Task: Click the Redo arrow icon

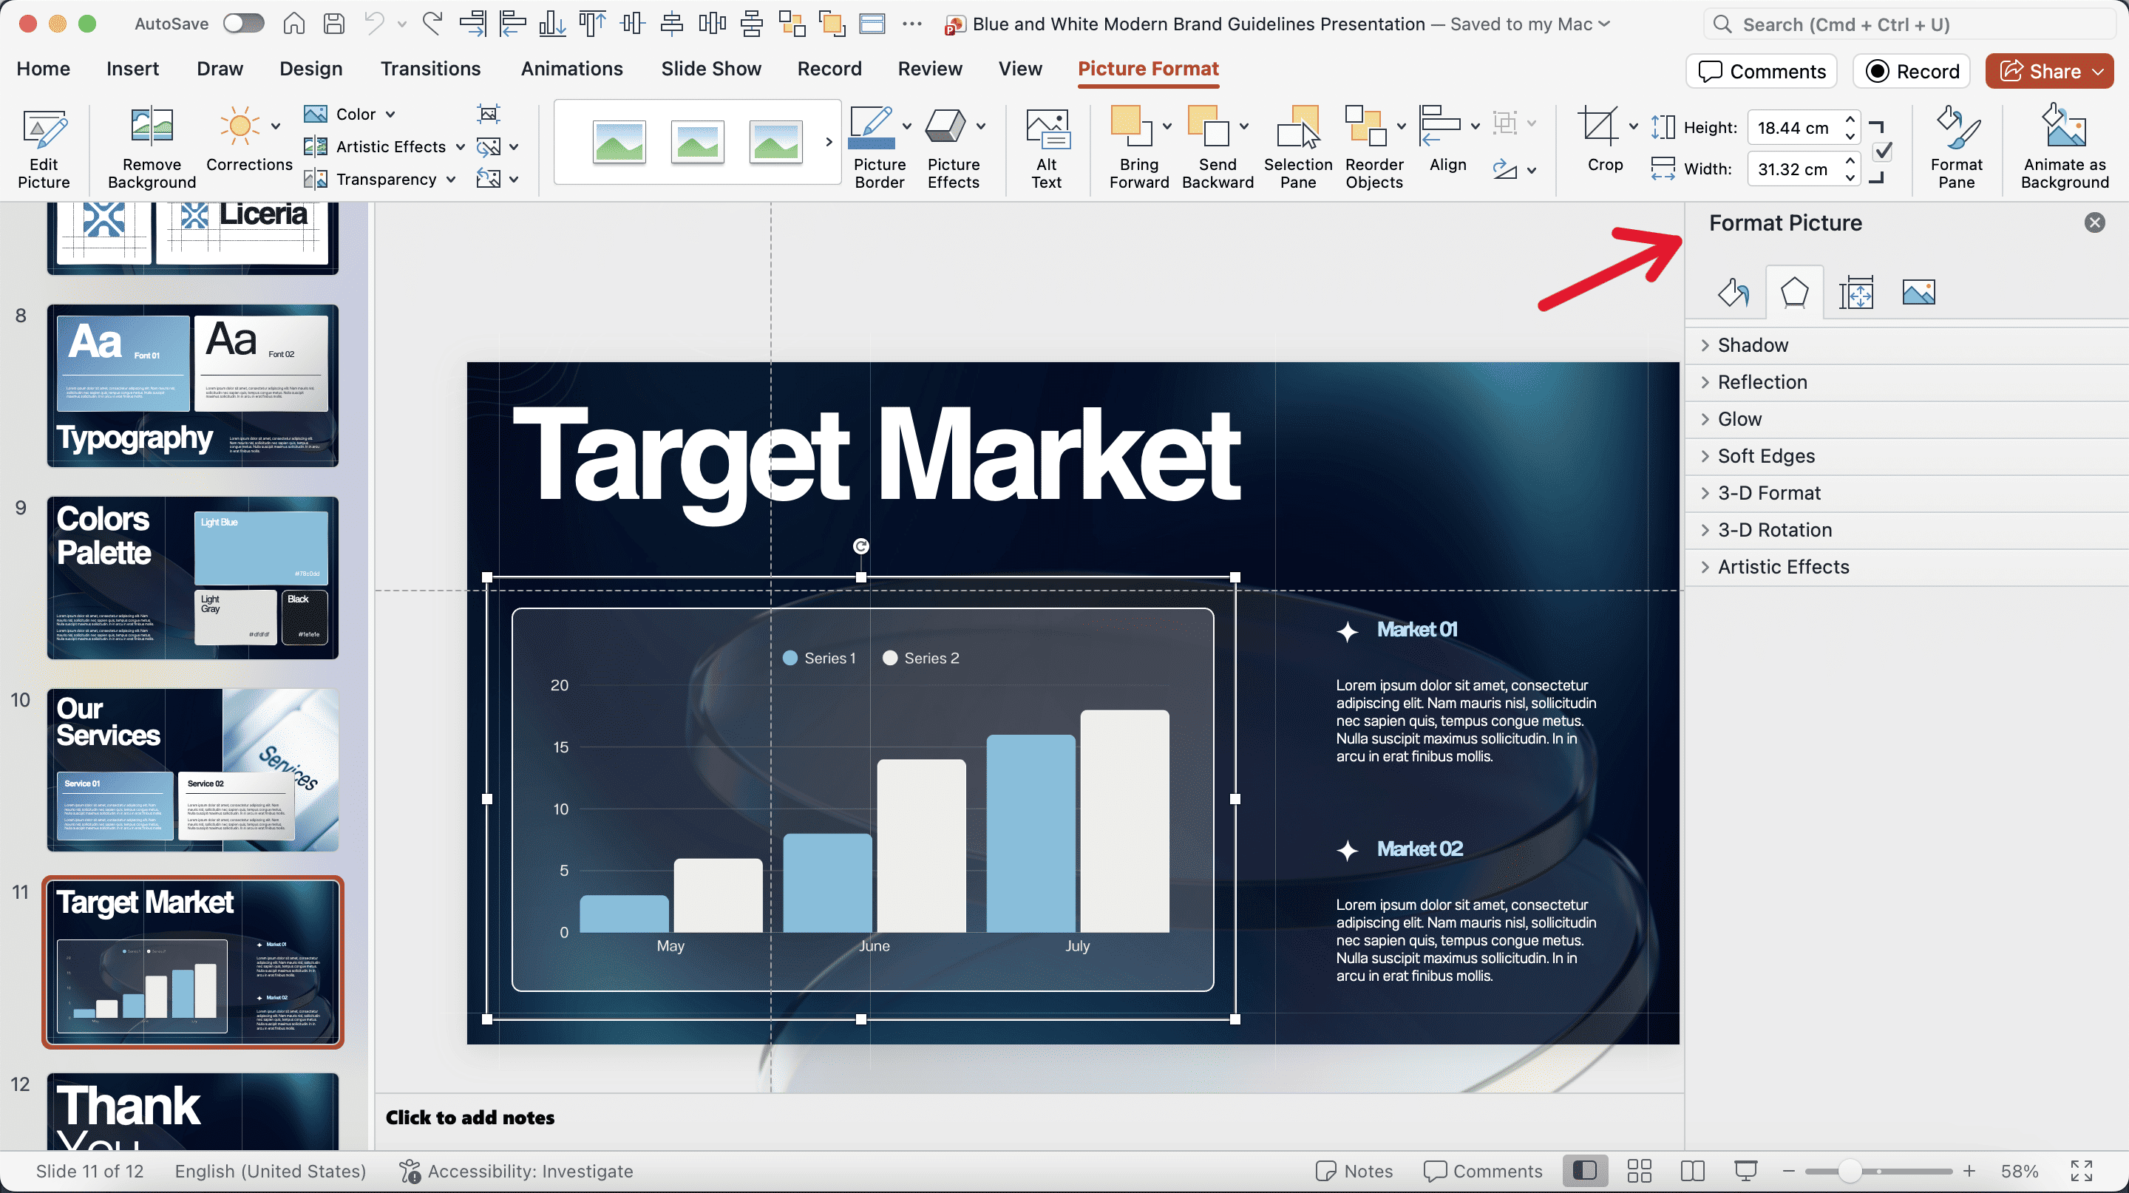Action: 432,24
